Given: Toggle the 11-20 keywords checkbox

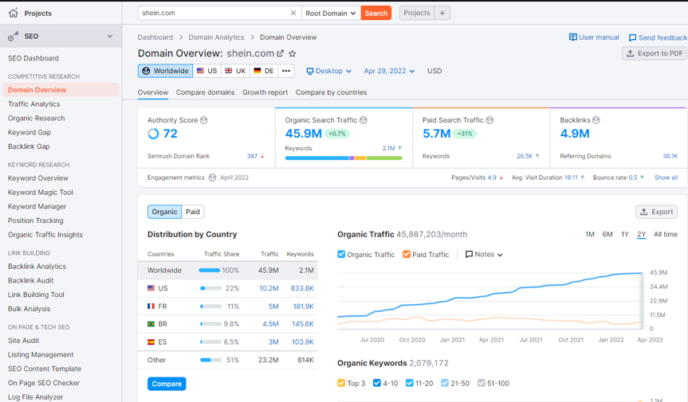Looking at the screenshot, I should (x=410, y=383).
